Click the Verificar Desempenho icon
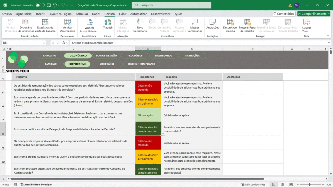Screen dimensions: 333x187 (68, 22)
